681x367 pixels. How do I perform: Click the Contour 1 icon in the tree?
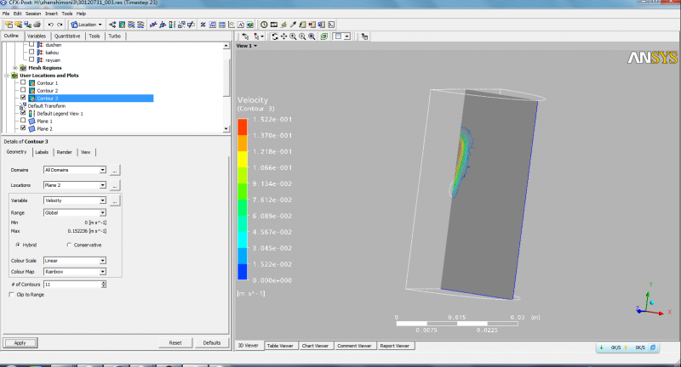pos(31,82)
